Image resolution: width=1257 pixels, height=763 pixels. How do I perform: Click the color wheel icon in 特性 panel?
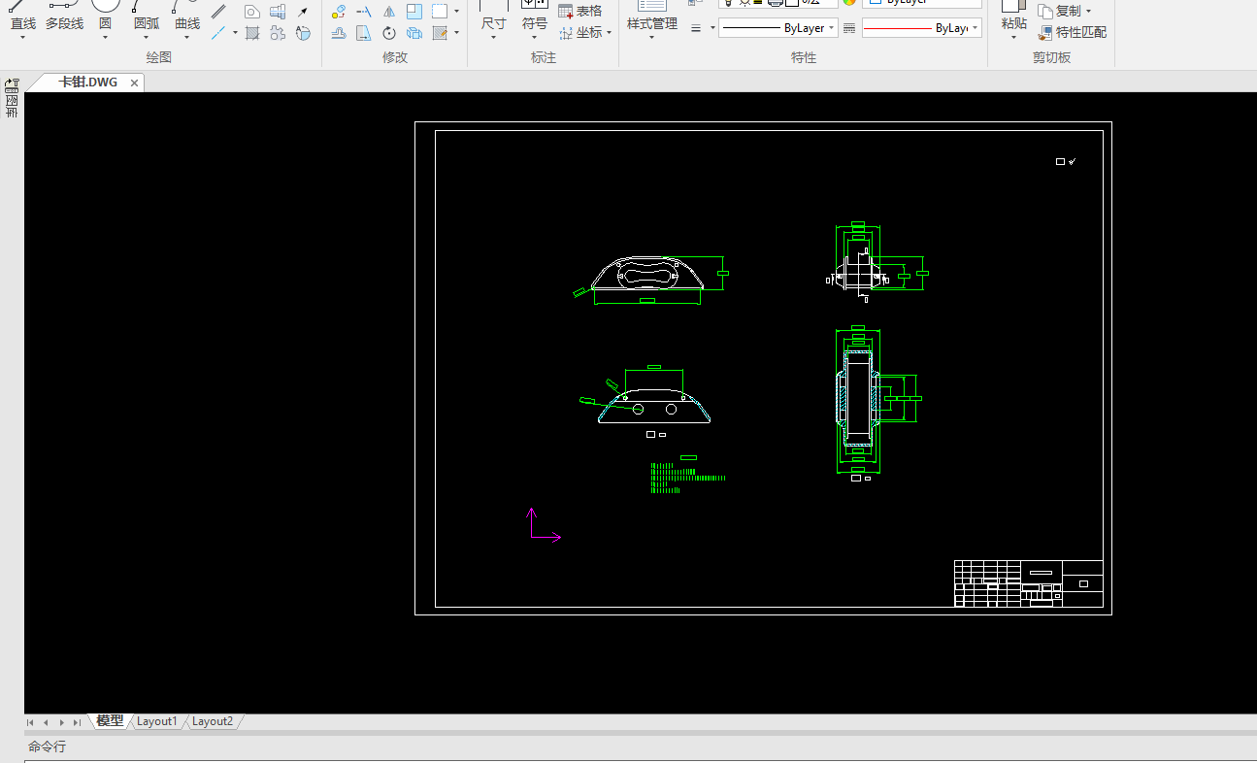pyautogui.click(x=849, y=3)
